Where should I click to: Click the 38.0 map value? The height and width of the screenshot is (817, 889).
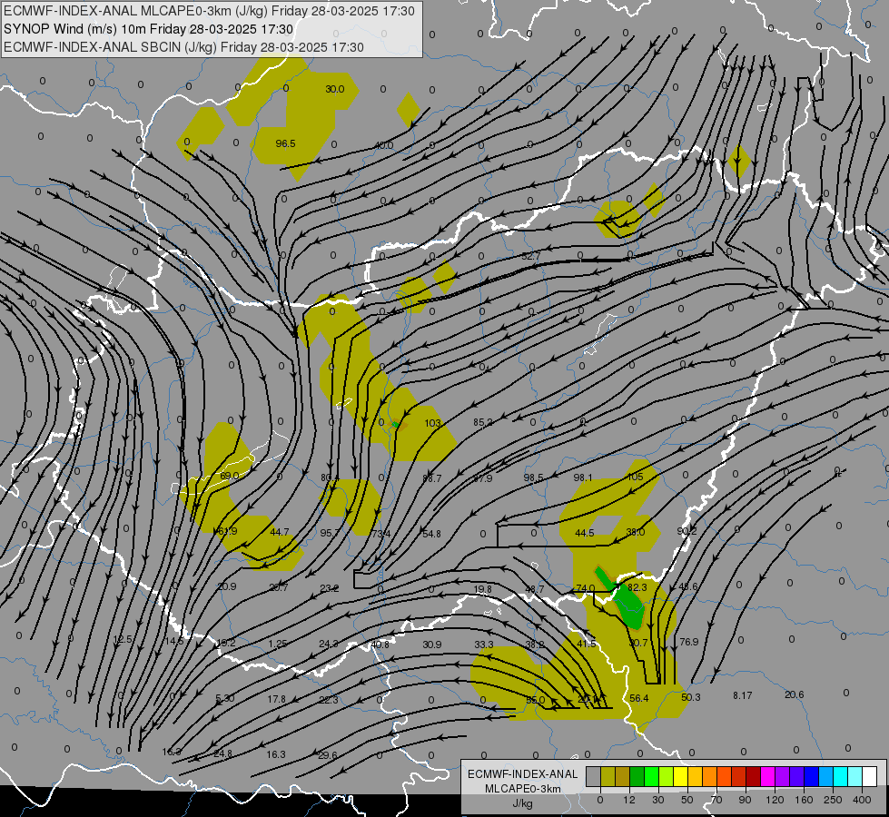635,532
